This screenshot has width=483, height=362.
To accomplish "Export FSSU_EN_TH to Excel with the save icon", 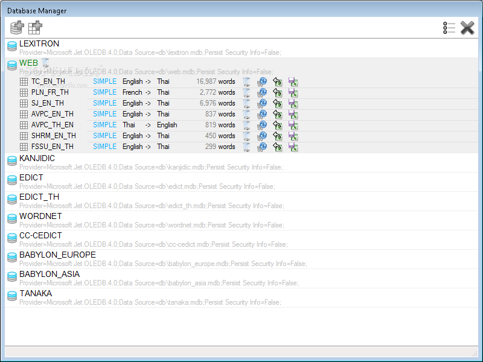I will [x=293, y=147].
